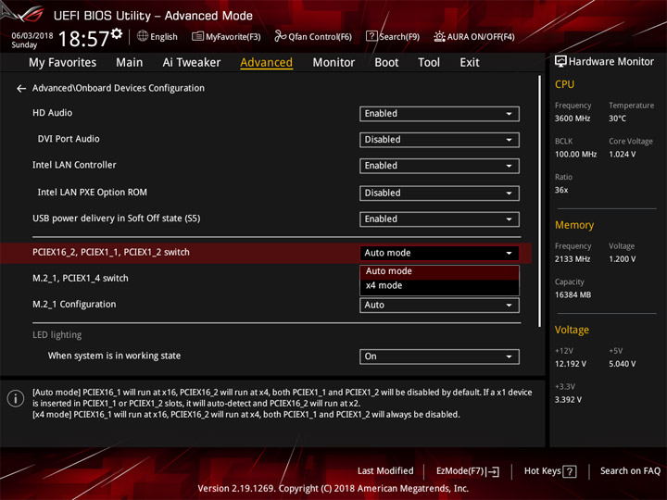
Task: Switch to EzMode(F7)
Action: pyautogui.click(x=468, y=471)
